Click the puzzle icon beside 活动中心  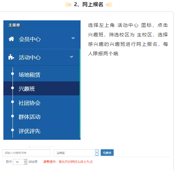pos(11,57)
